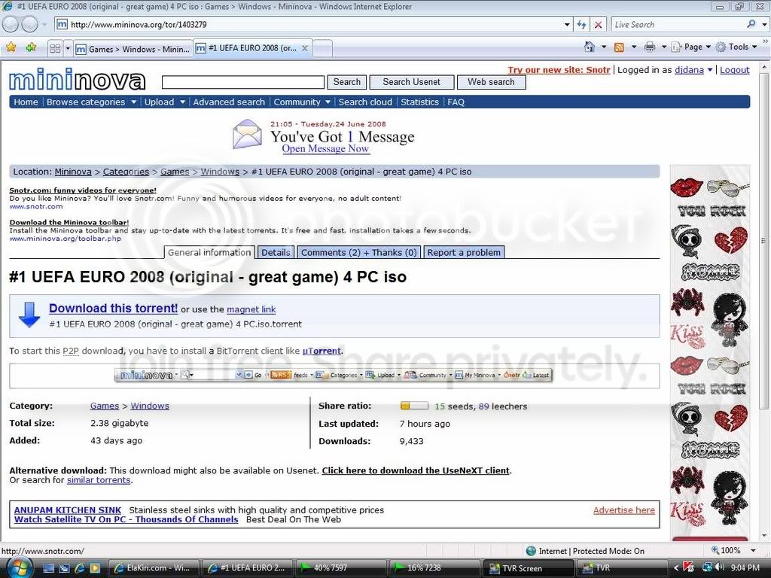Open the Print options dropdown arrow
The image size is (771, 578).
tap(663, 47)
